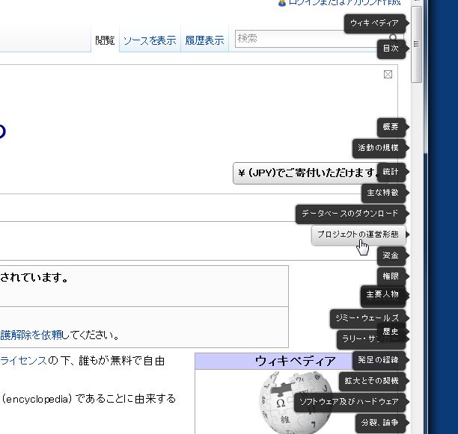Click the search magnifier icon
458x434 pixels.
coord(393,37)
